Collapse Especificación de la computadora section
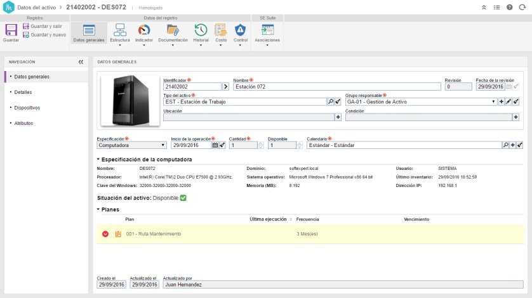The image size is (532, 298). coord(98,159)
